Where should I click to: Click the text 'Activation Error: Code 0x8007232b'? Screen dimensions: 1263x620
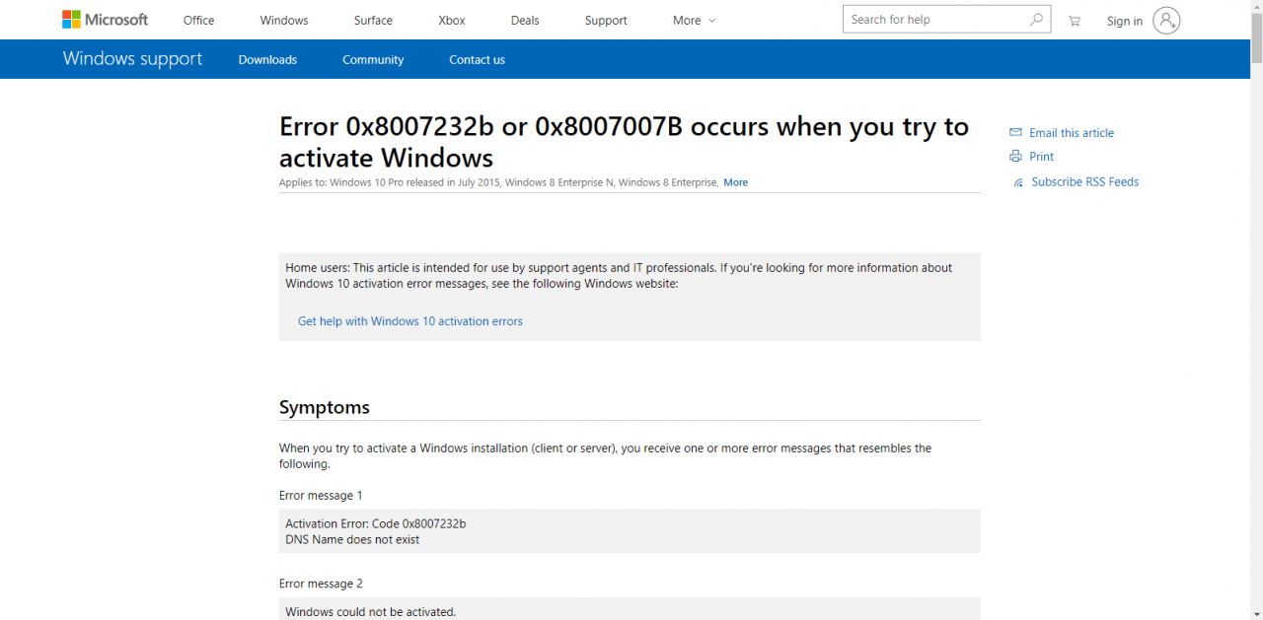click(376, 523)
